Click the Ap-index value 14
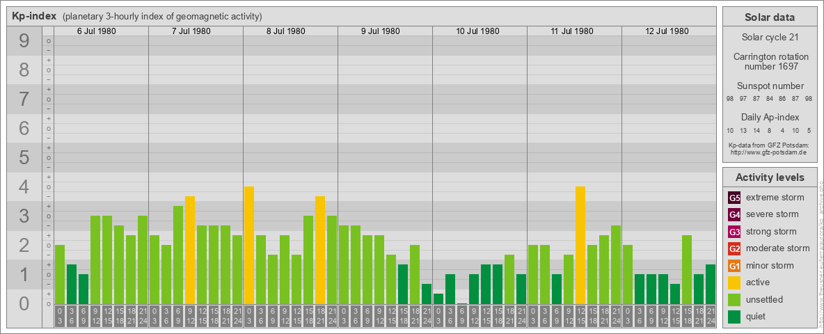 pyautogui.click(x=756, y=130)
